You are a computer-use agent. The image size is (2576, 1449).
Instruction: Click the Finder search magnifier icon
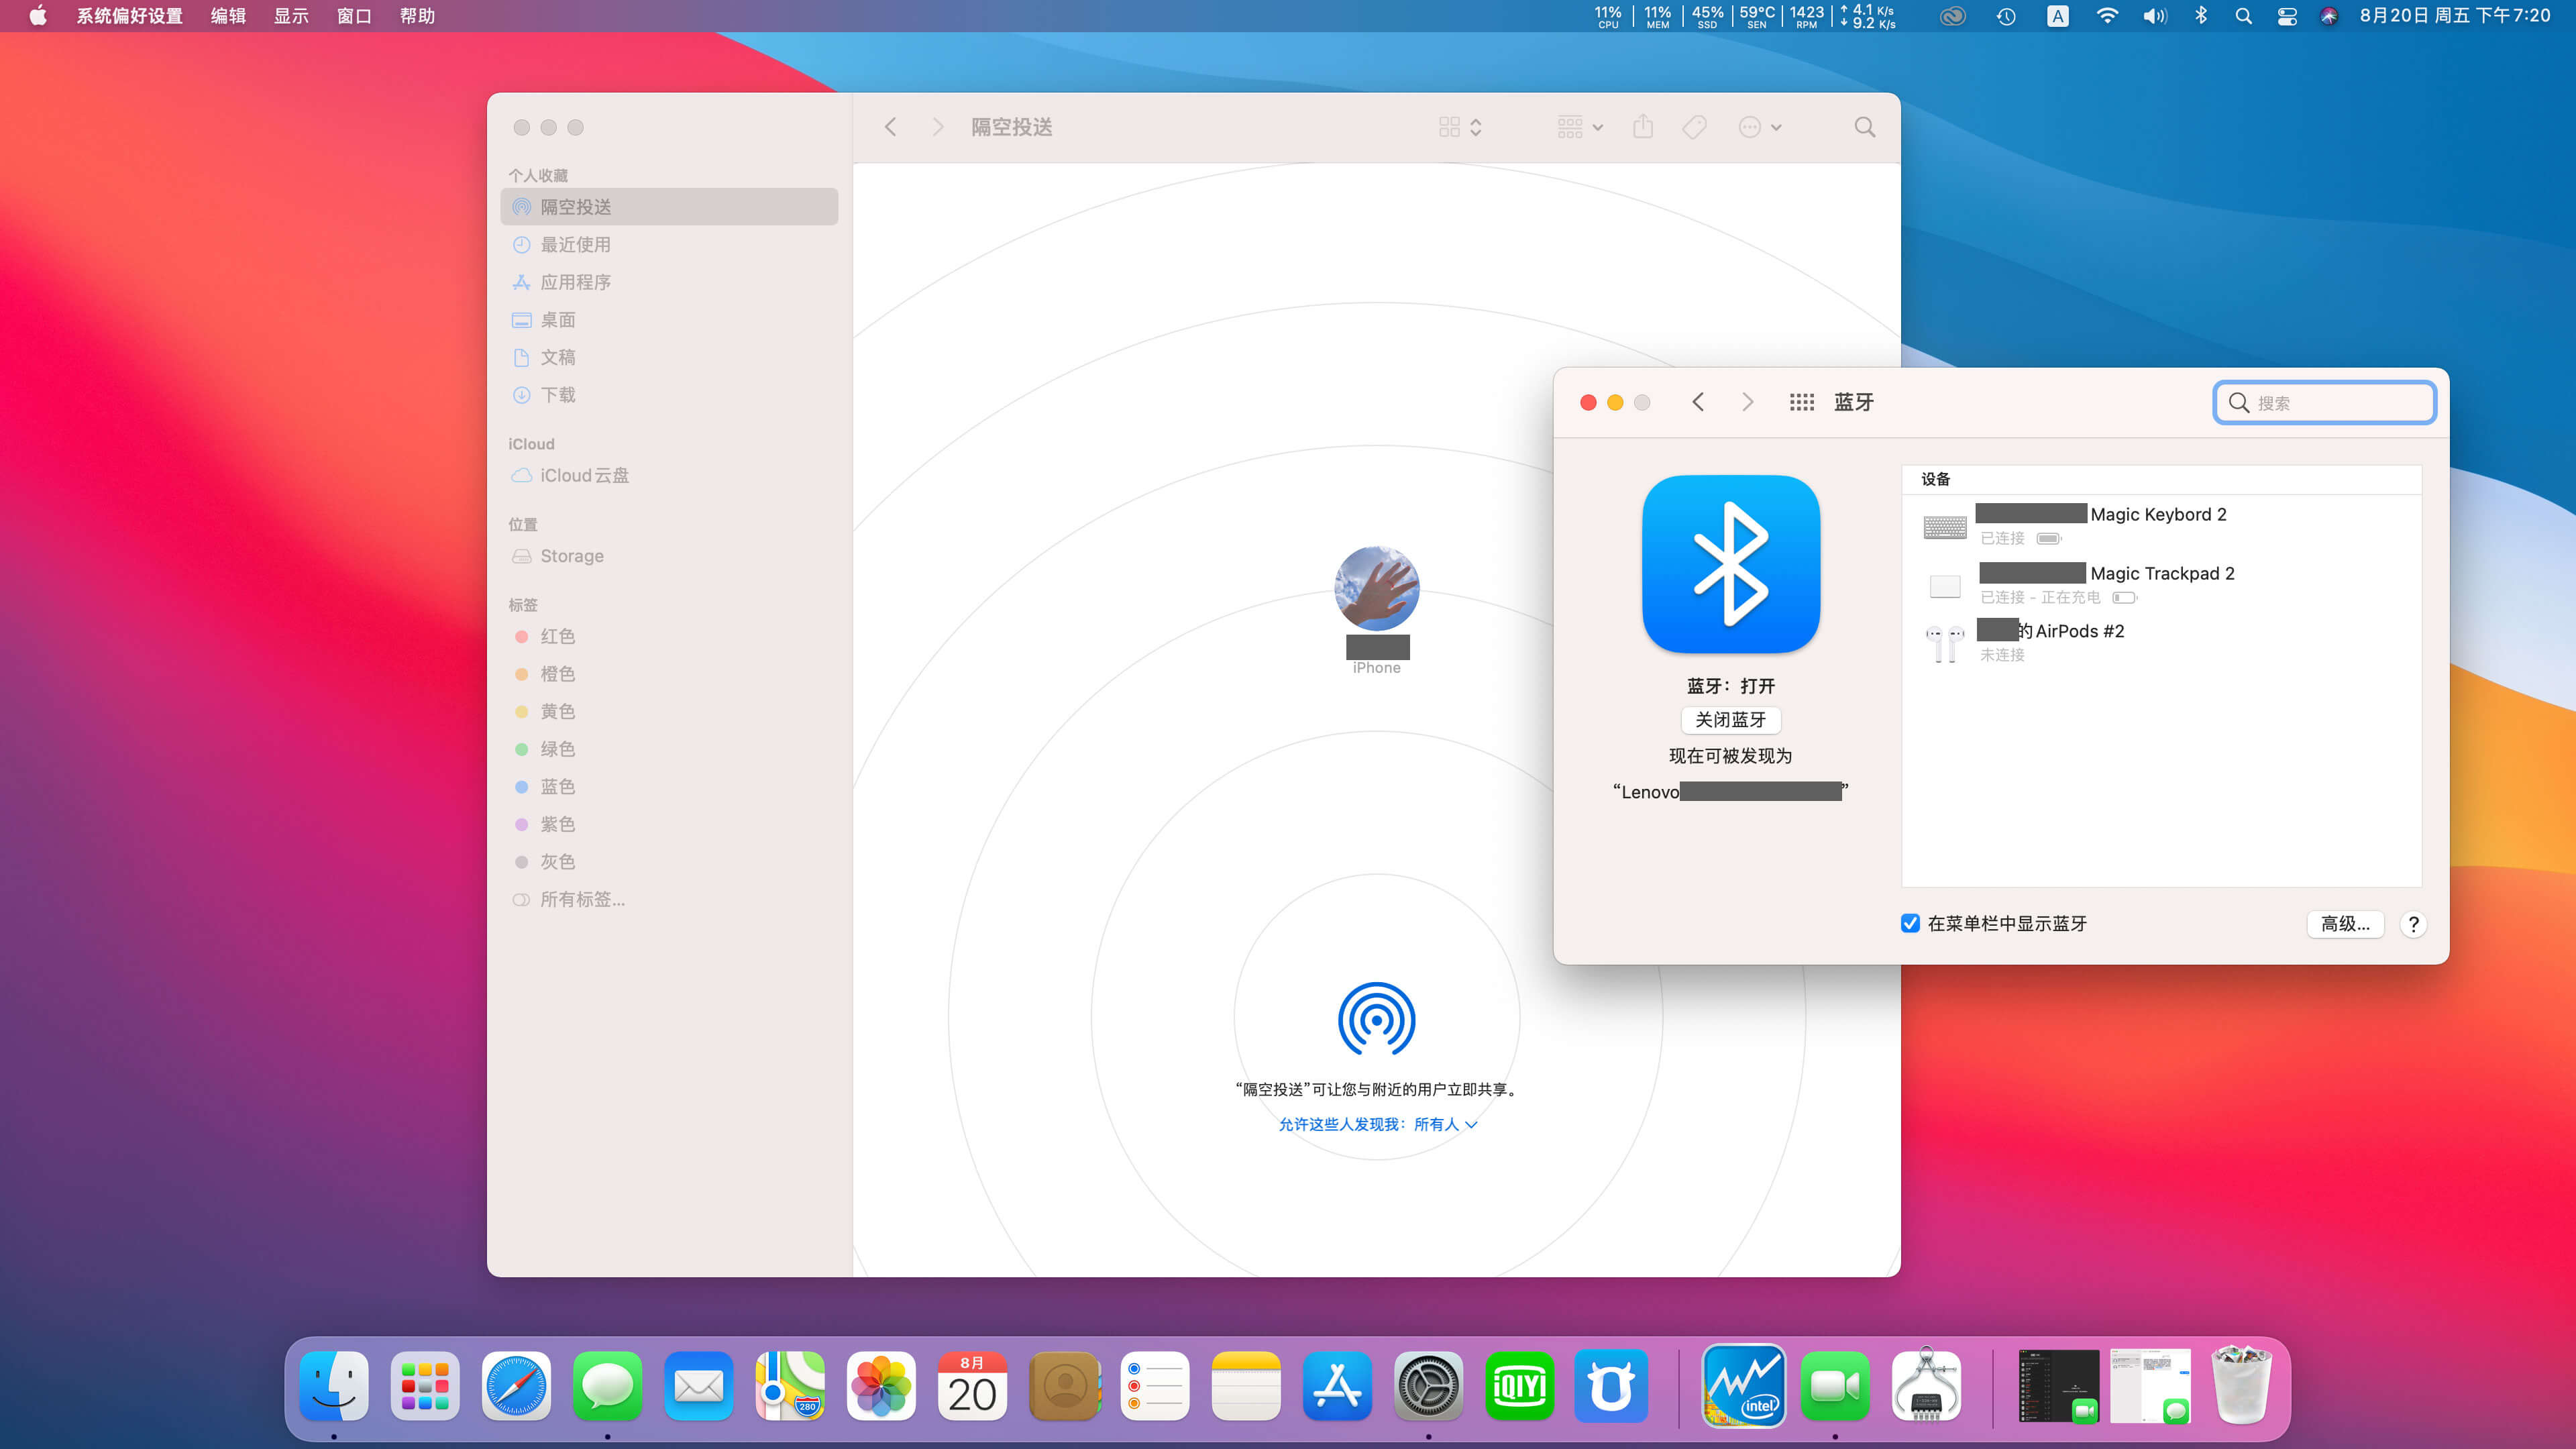[x=1864, y=127]
